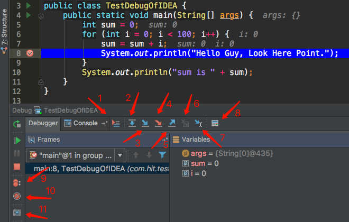
Task: Click the args parameter in main signature
Action: click(229, 15)
